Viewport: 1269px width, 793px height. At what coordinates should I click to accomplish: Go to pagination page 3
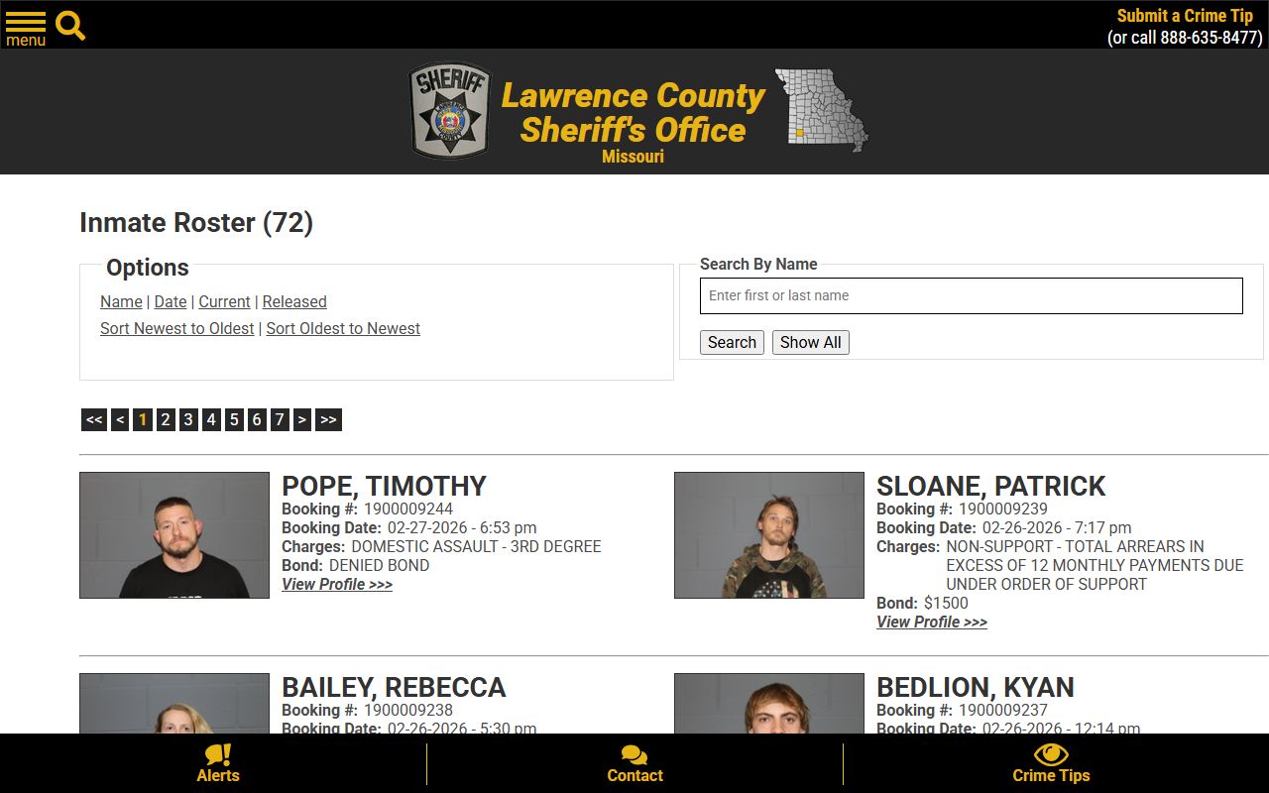click(188, 419)
